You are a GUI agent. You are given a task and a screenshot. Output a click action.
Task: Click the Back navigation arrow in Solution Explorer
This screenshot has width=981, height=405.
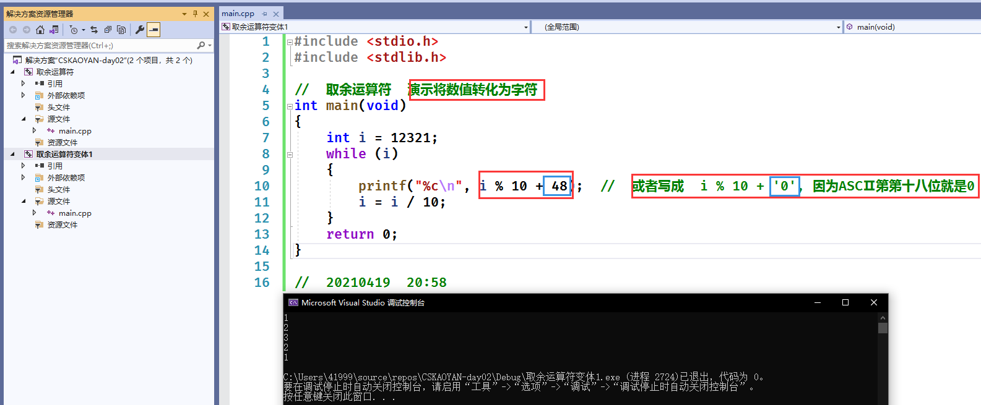(x=13, y=30)
